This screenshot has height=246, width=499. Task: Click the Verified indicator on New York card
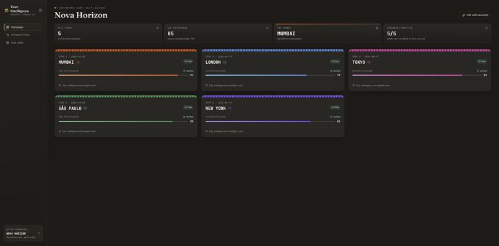[x=335, y=116]
